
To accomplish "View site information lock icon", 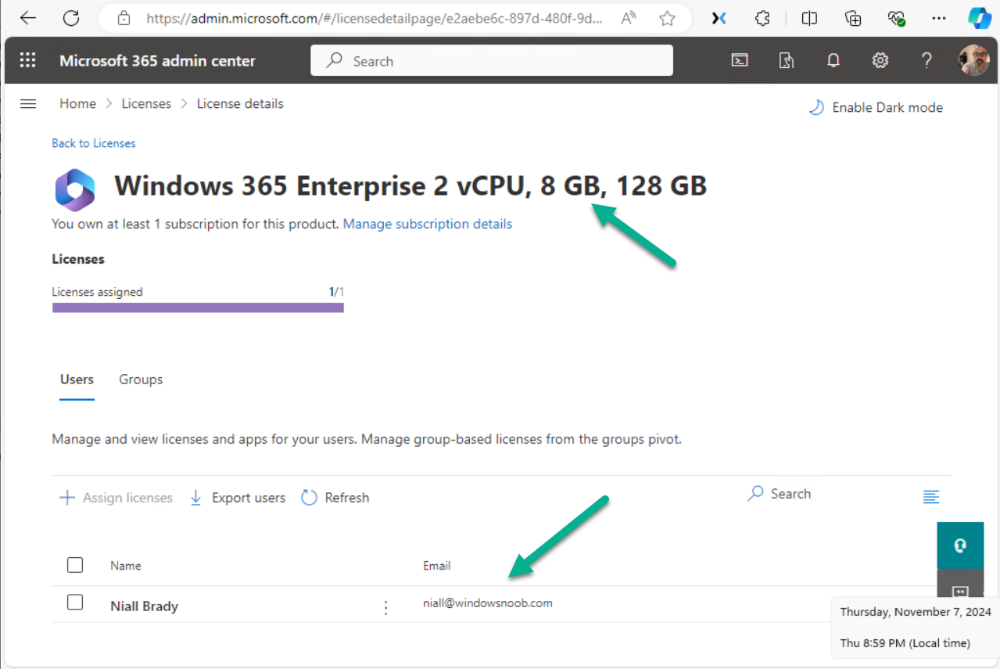I will (124, 18).
